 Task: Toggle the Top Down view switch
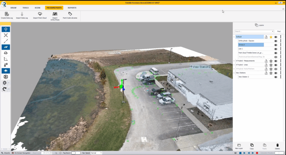76,153
